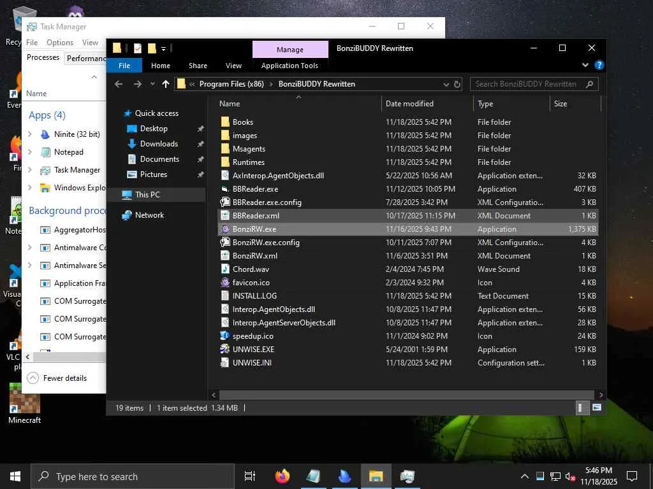Select the speedup.ico file icon
This screenshot has width=653, height=489.
(225, 336)
